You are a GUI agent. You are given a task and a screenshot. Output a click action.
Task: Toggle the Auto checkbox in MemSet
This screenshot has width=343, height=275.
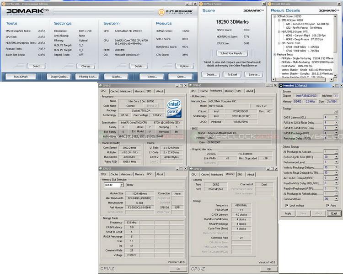pyautogui.click(x=327, y=205)
